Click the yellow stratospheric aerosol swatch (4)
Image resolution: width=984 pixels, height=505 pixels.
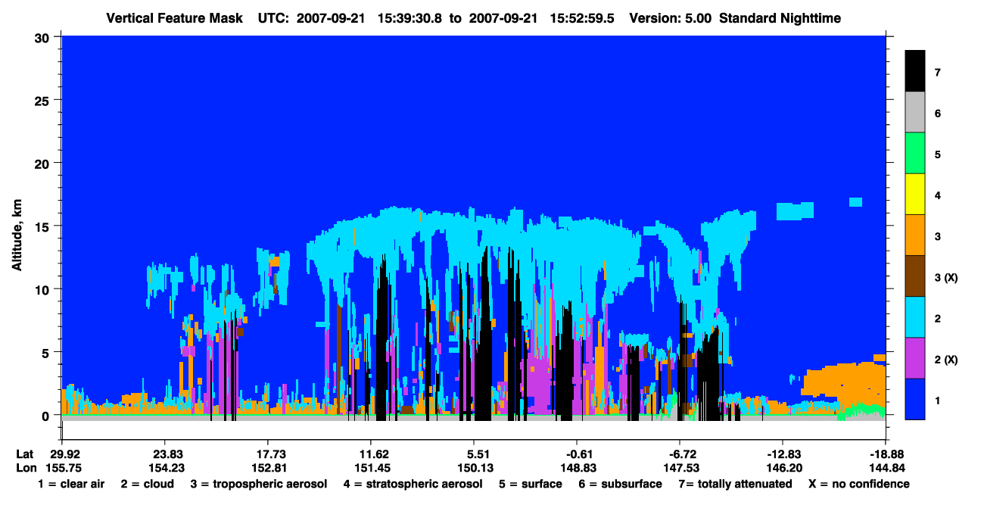tap(915, 195)
